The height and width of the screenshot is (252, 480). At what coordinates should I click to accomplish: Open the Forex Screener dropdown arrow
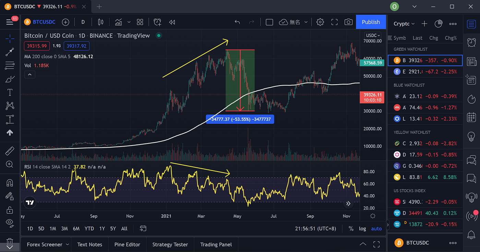coord(67,244)
